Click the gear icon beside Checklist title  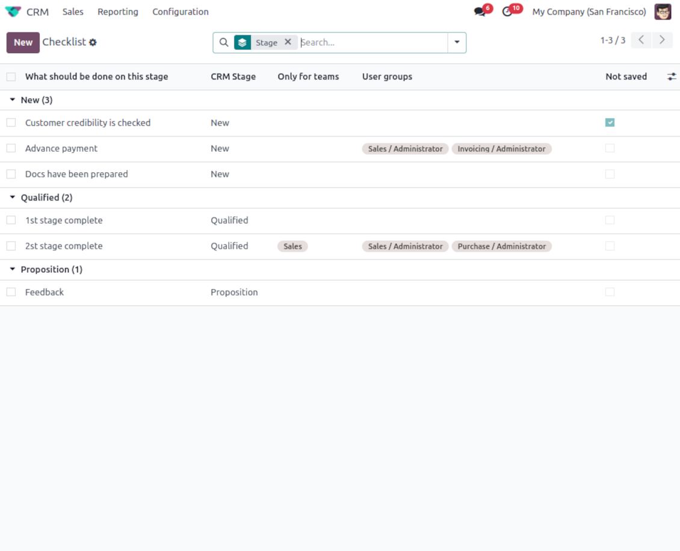coord(93,43)
